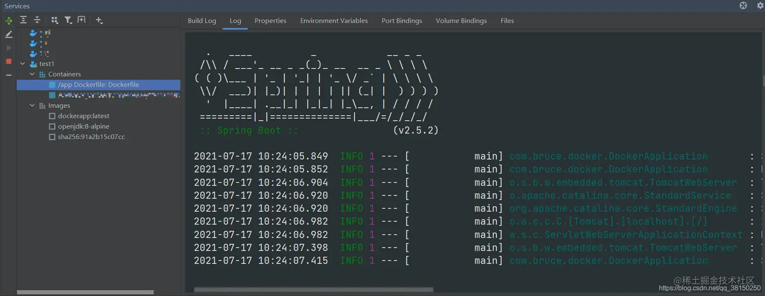765x296 pixels.
Task: Click the Expand All toolbar icon
Action: click(23, 20)
